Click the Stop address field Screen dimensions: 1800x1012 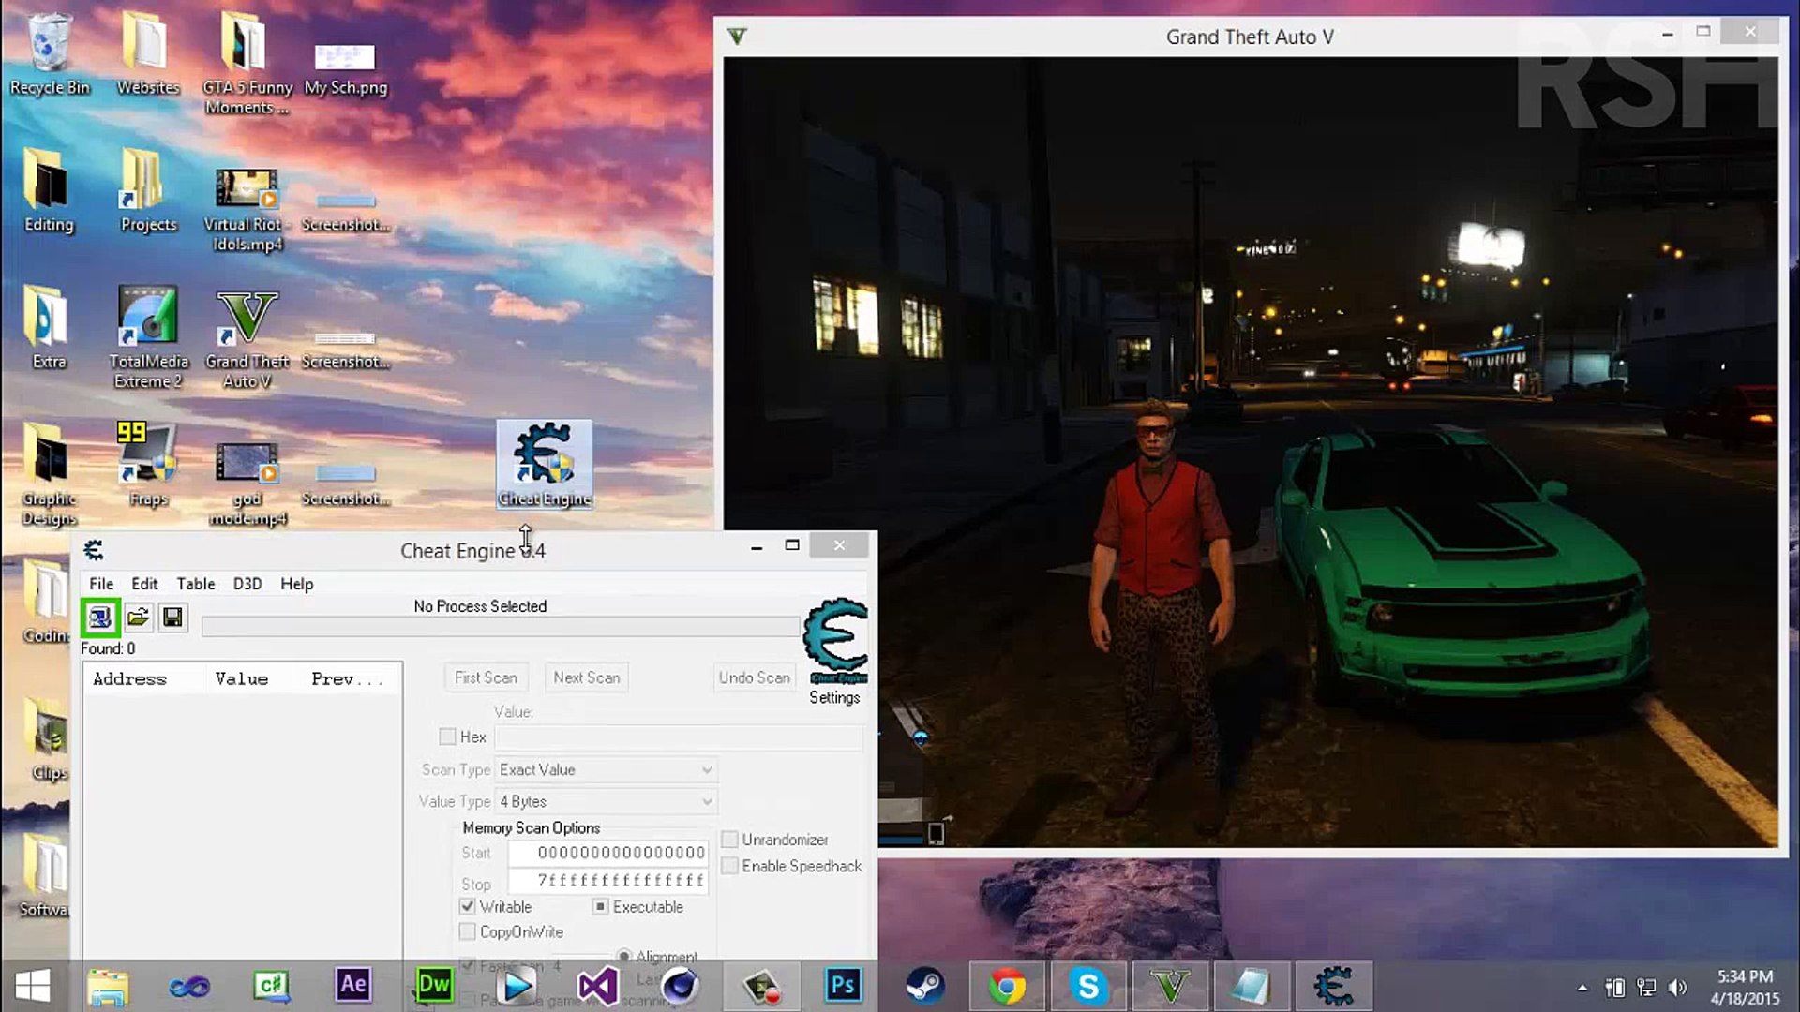coord(608,881)
